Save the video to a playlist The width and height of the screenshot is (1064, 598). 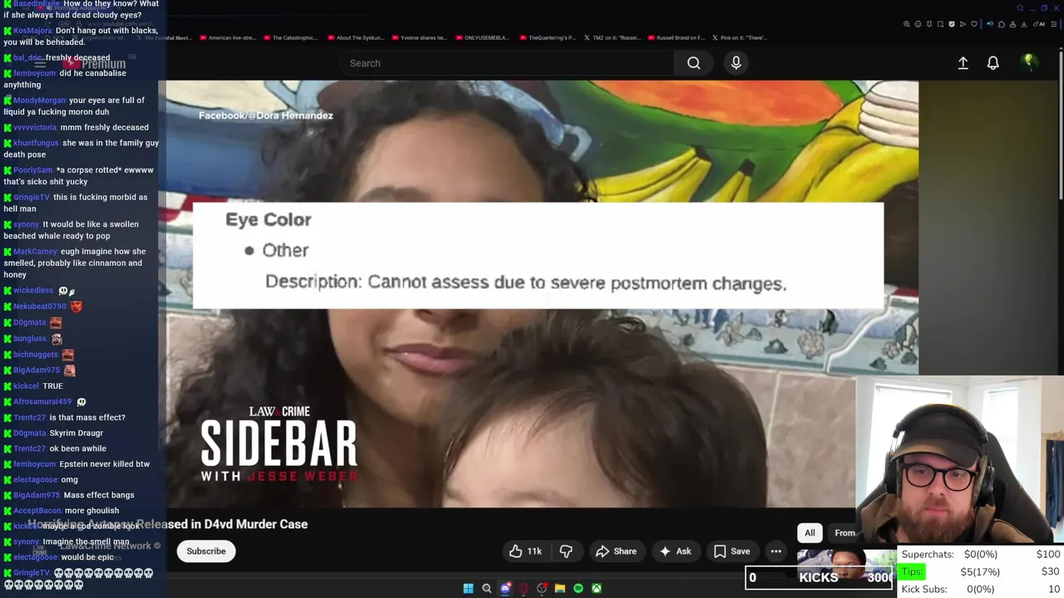pyautogui.click(x=732, y=551)
